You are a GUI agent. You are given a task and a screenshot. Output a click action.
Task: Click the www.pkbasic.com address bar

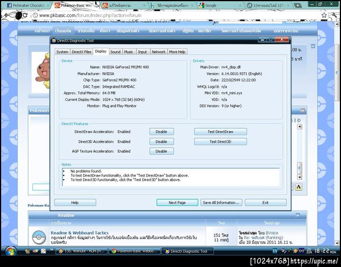coord(174,15)
